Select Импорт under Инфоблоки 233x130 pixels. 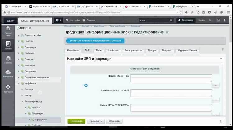click(x=29, y=96)
